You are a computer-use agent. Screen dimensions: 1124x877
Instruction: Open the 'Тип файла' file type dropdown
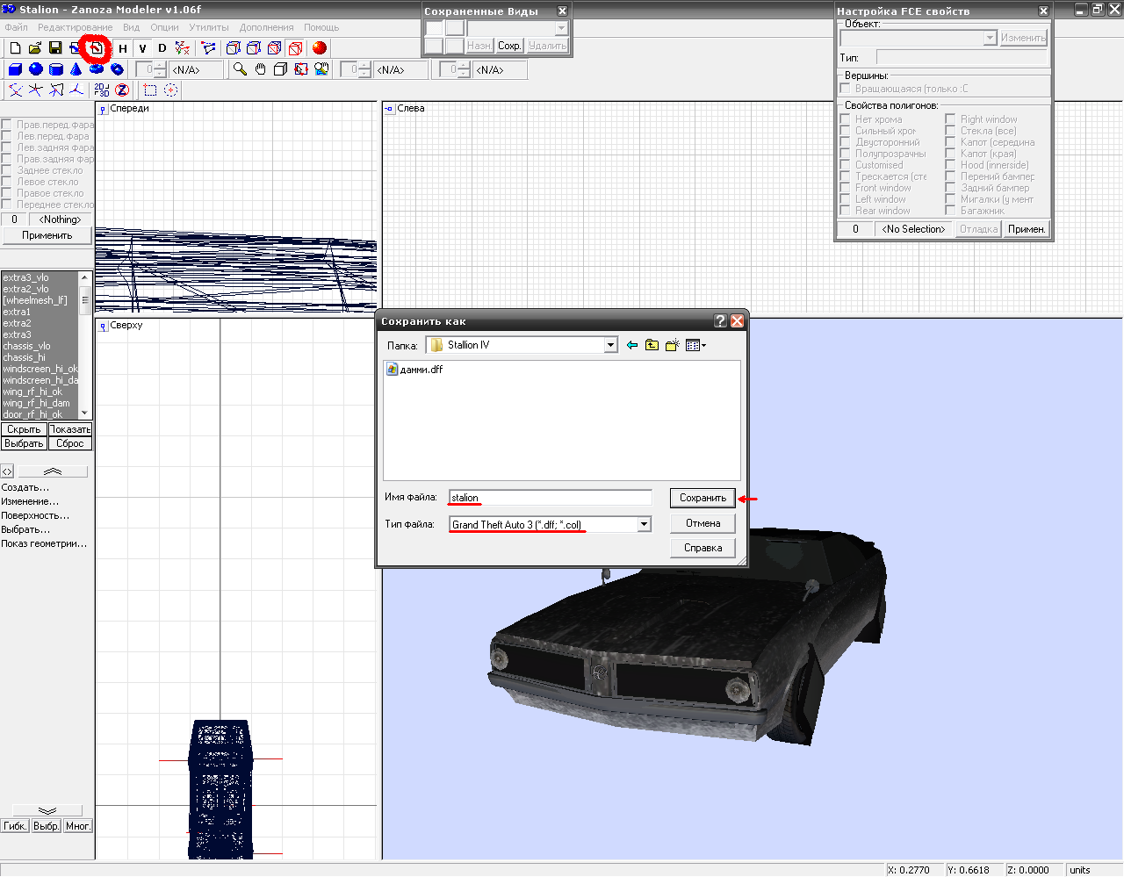pos(644,525)
